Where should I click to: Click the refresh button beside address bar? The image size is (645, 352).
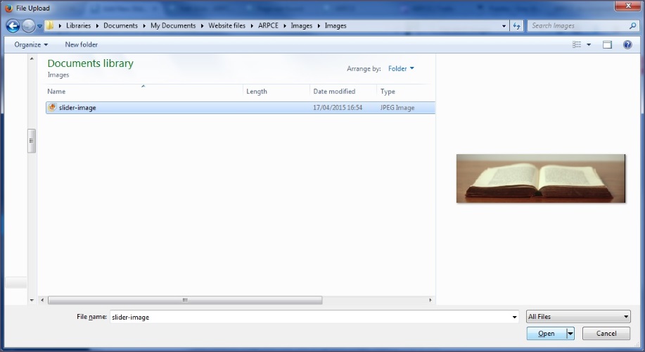pos(517,26)
